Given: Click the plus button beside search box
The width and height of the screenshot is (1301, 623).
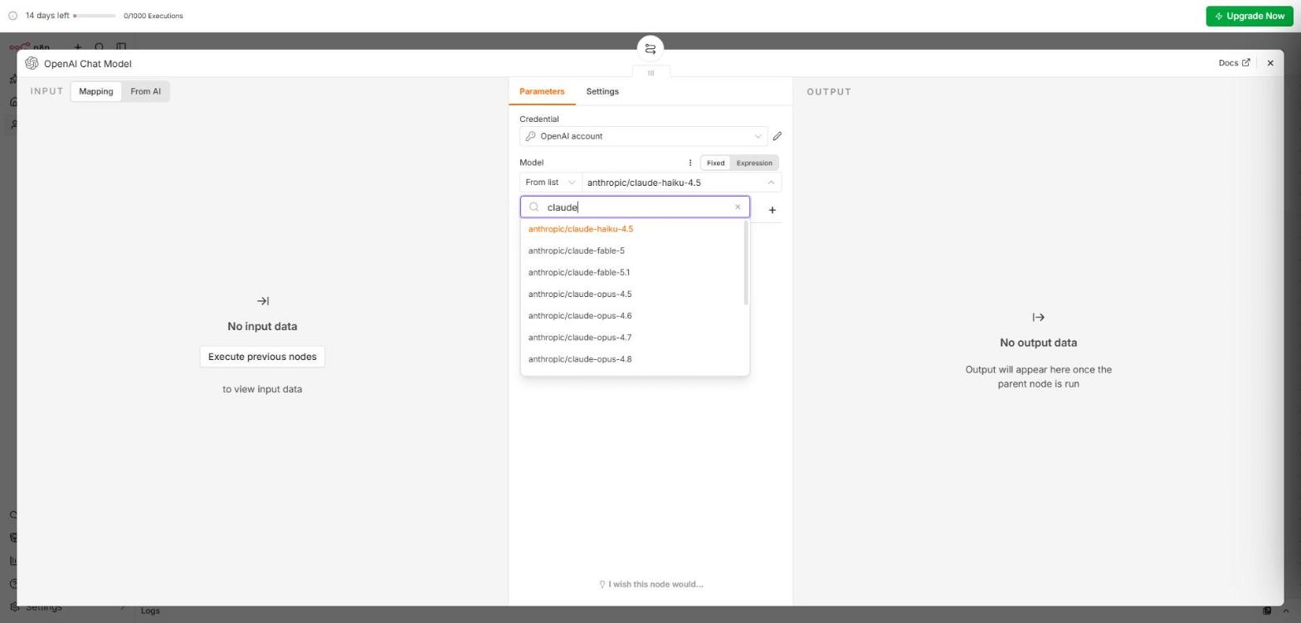Looking at the screenshot, I should [772, 210].
